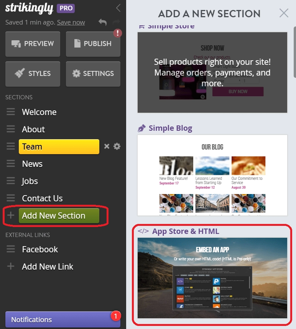Select the Simple Store section preview

[212, 72]
